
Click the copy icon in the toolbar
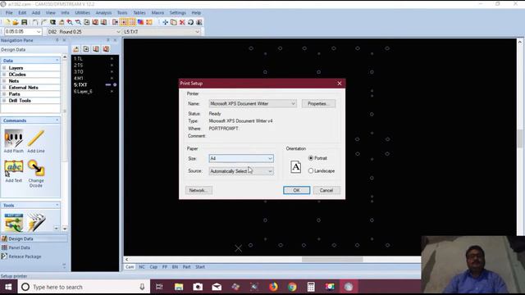pos(173,22)
